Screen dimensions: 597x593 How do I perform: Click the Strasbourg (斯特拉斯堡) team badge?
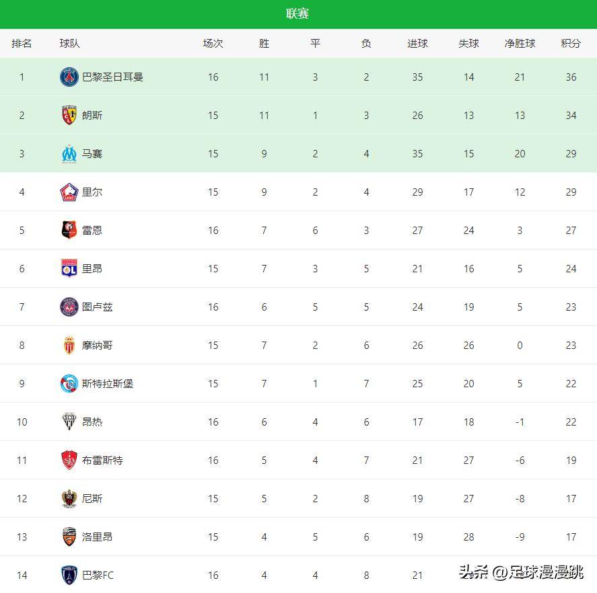pos(69,384)
